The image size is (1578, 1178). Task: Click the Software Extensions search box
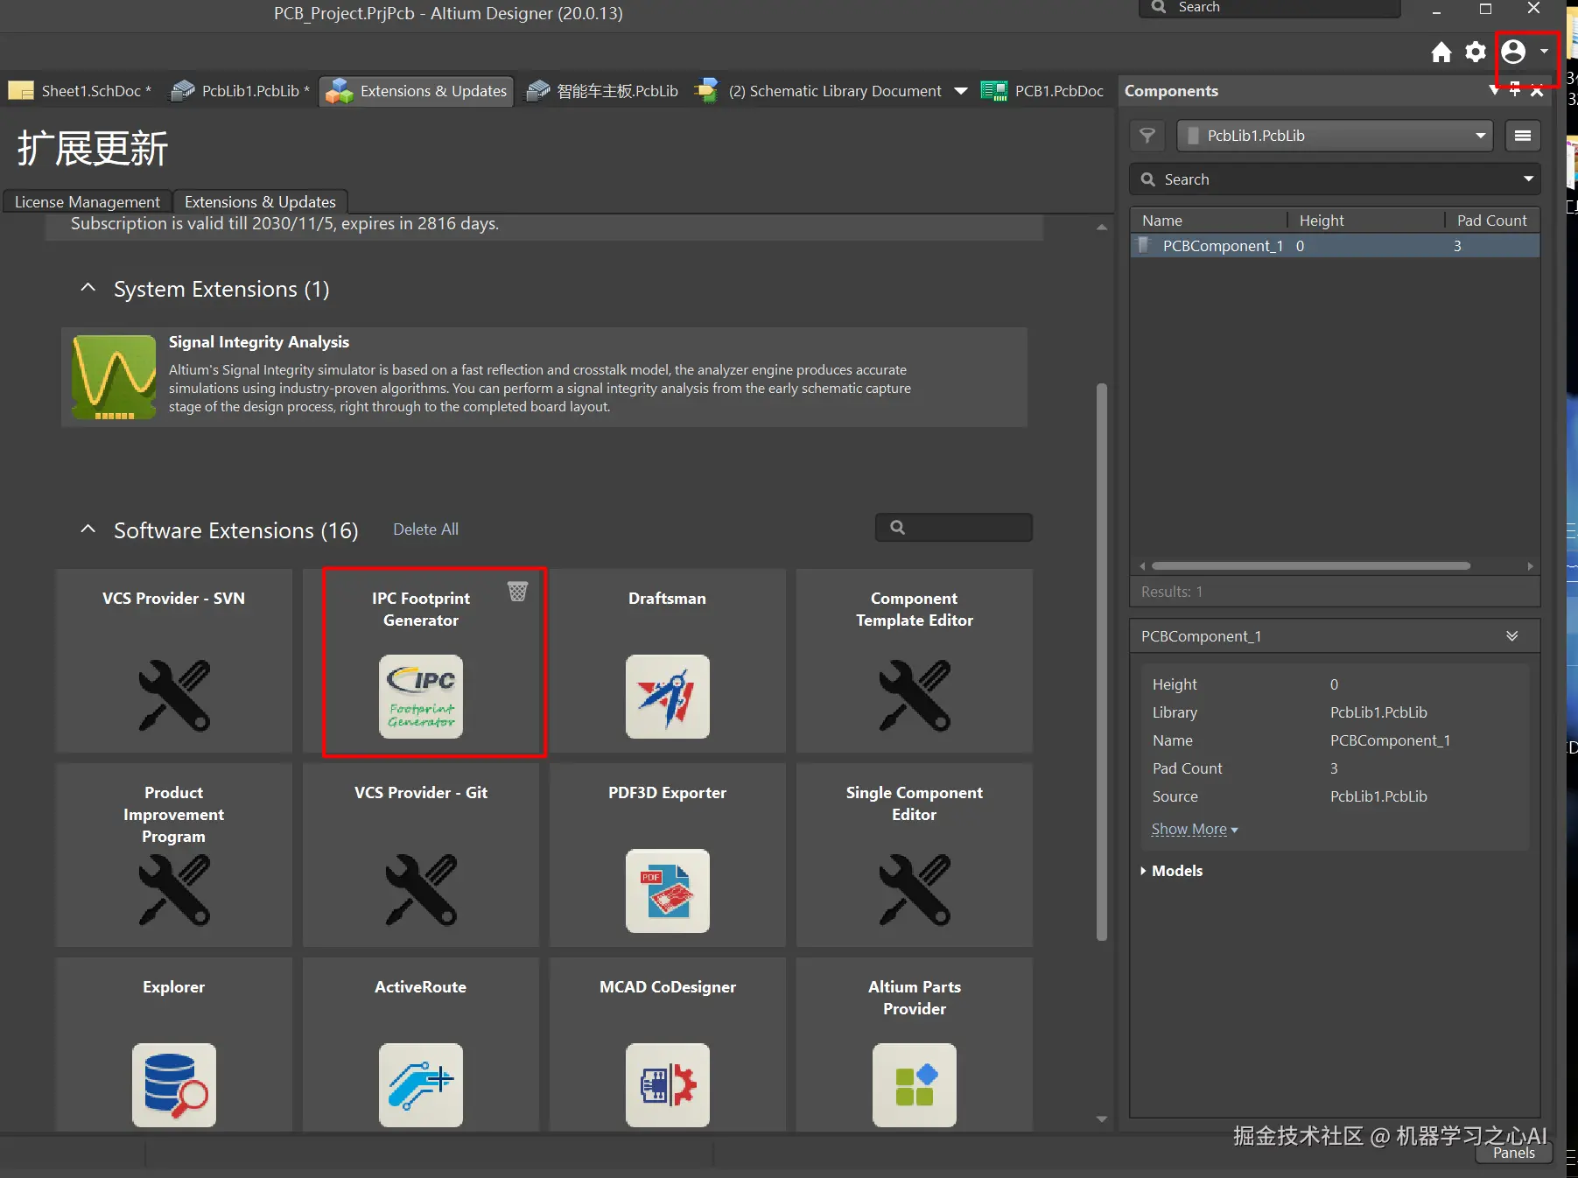[954, 528]
